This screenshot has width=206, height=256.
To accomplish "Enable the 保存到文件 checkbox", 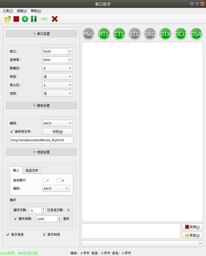I will click(x=12, y=132).
